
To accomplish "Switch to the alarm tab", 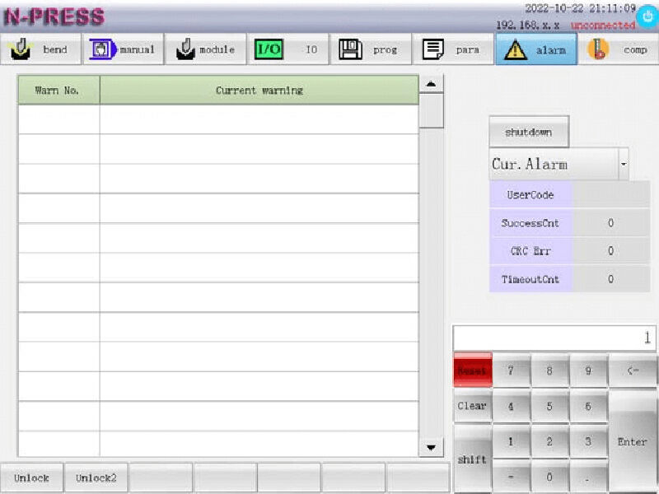I will [536, 49].
